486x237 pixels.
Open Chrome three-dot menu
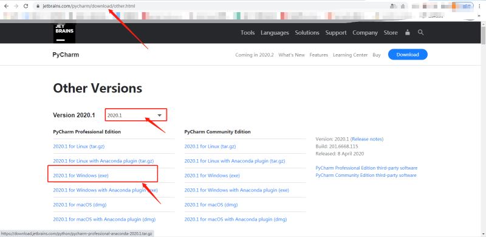(479, 6)
